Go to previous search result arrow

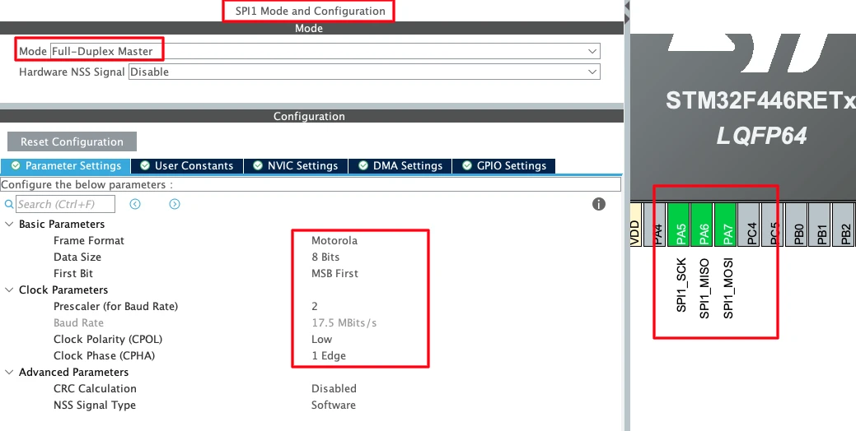[135, 204]
